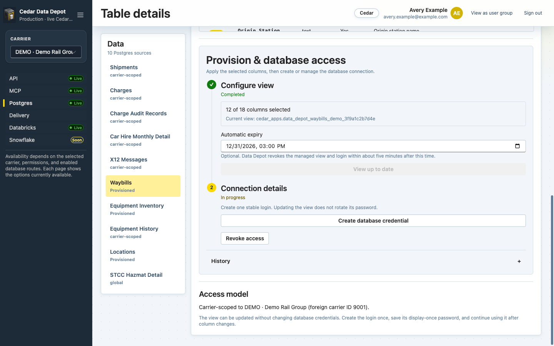Click the Revoke access button
Viewport: 554px width, 346px height.
[245, 238]
